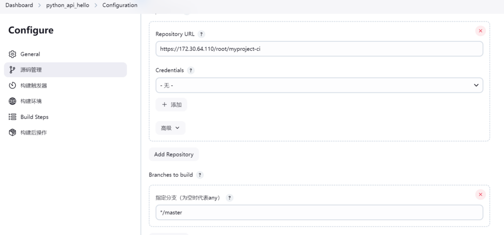Image resolution: width=504 pixels, height=235 pixels.
Task: Click the branch specifier */master field
Action: (x=319, y=212)
